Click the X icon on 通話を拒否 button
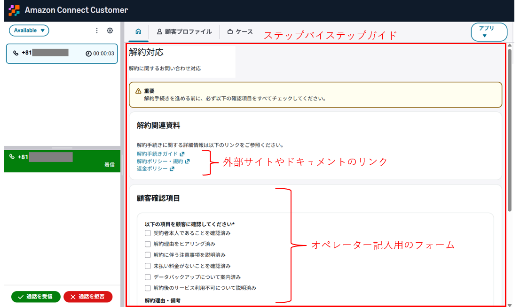The width and height of the screenshot is (520, 307). 73,297
